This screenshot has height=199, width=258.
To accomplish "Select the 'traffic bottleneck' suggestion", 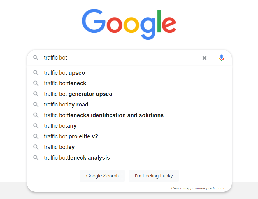I will coord(65,83).
